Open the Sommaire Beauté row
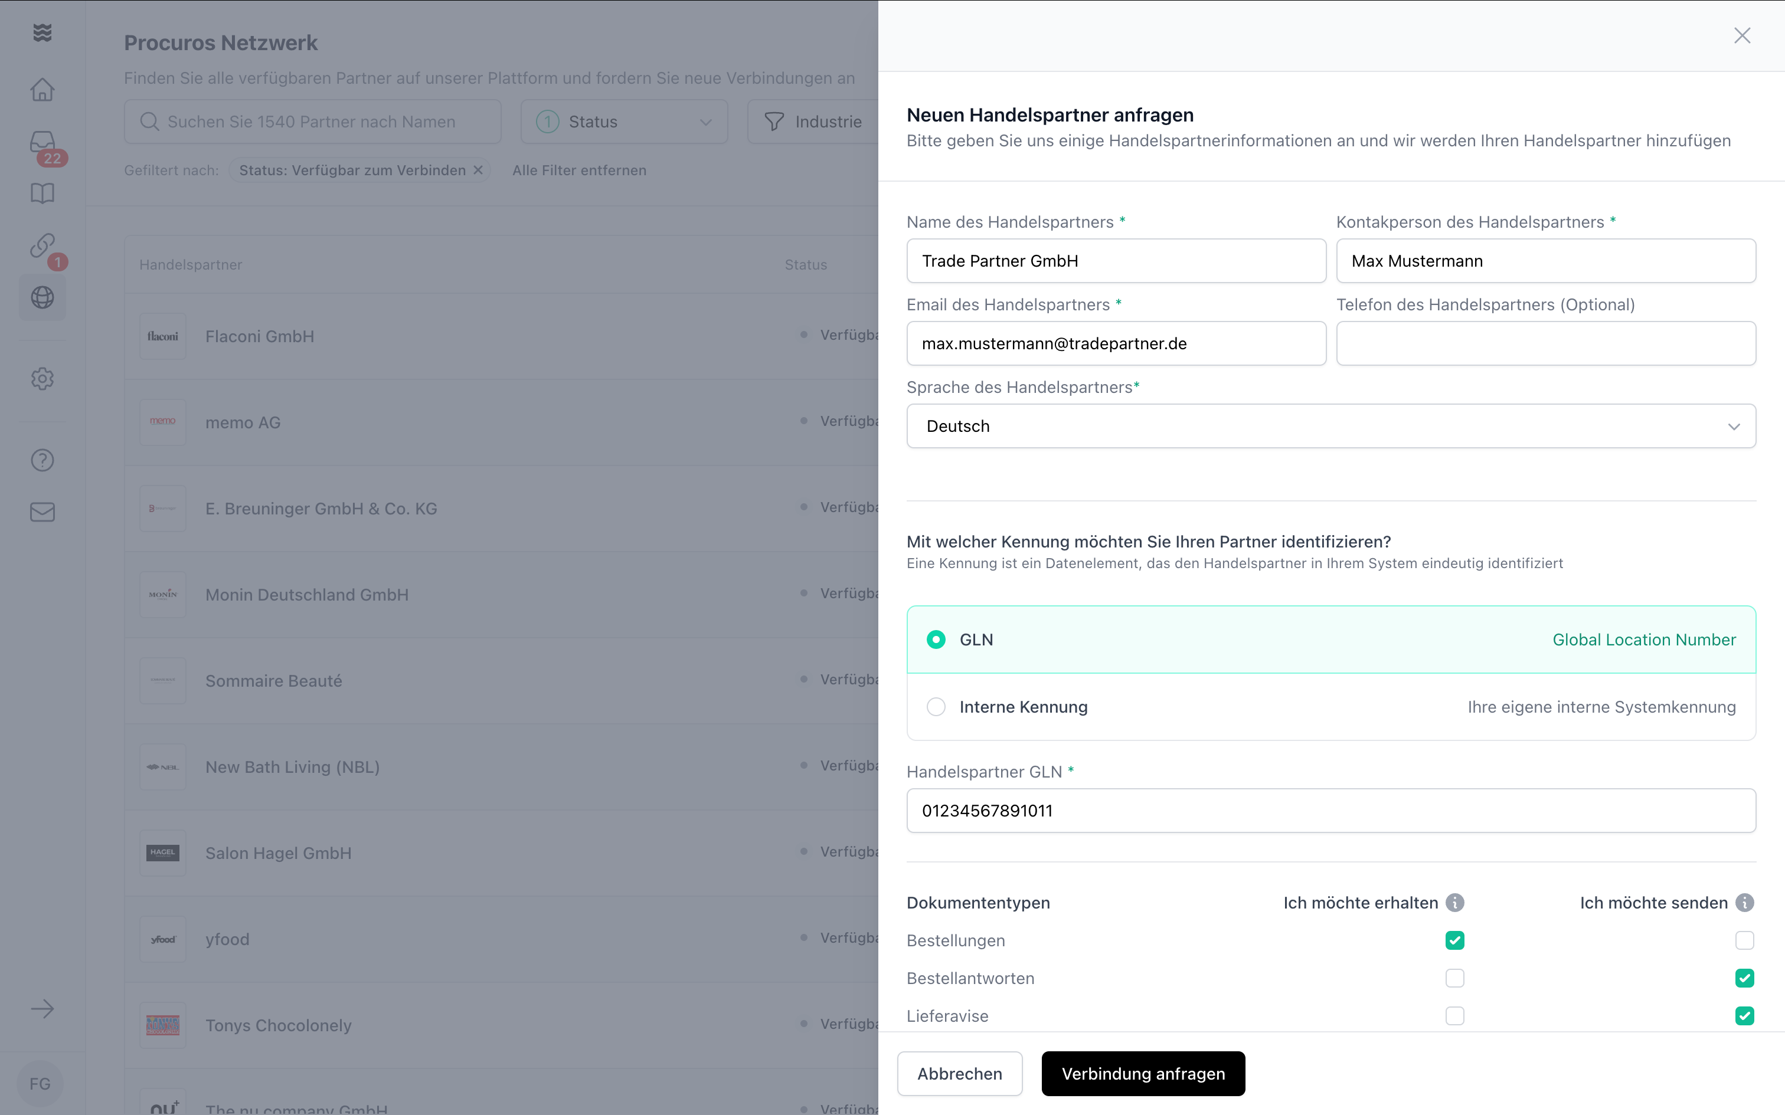 tap(502, 681)
